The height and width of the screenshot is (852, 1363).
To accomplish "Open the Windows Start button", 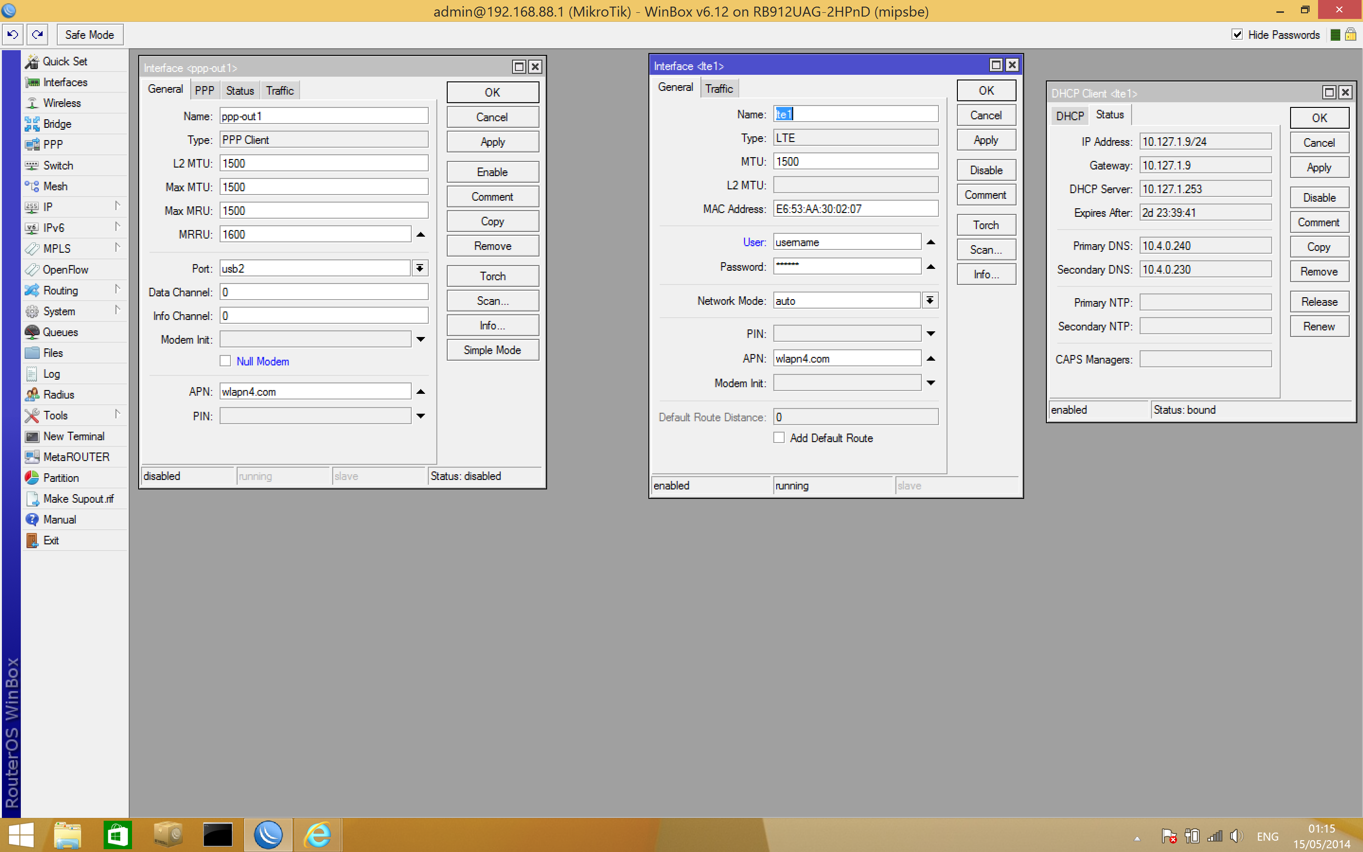I will pos(21,834).
